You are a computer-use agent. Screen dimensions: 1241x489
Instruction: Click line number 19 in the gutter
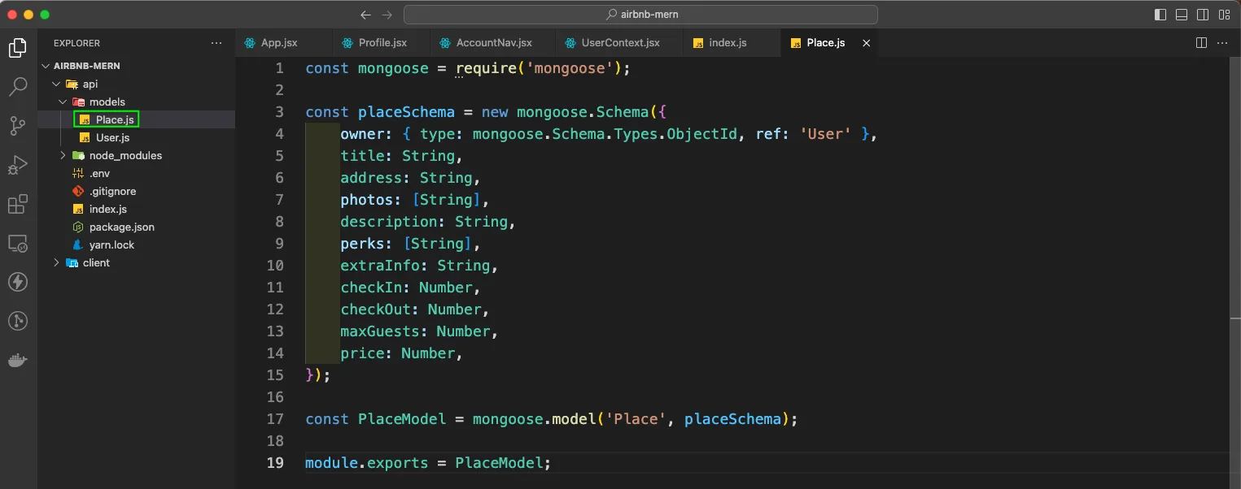click(x=275, y=463)
